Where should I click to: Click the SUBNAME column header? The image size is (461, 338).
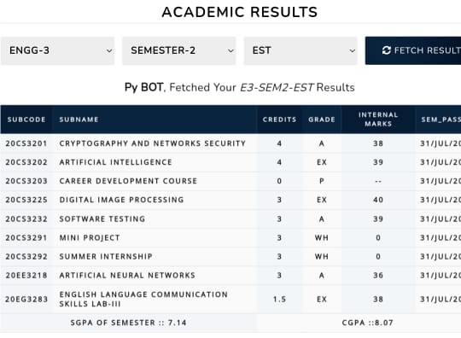79,119
